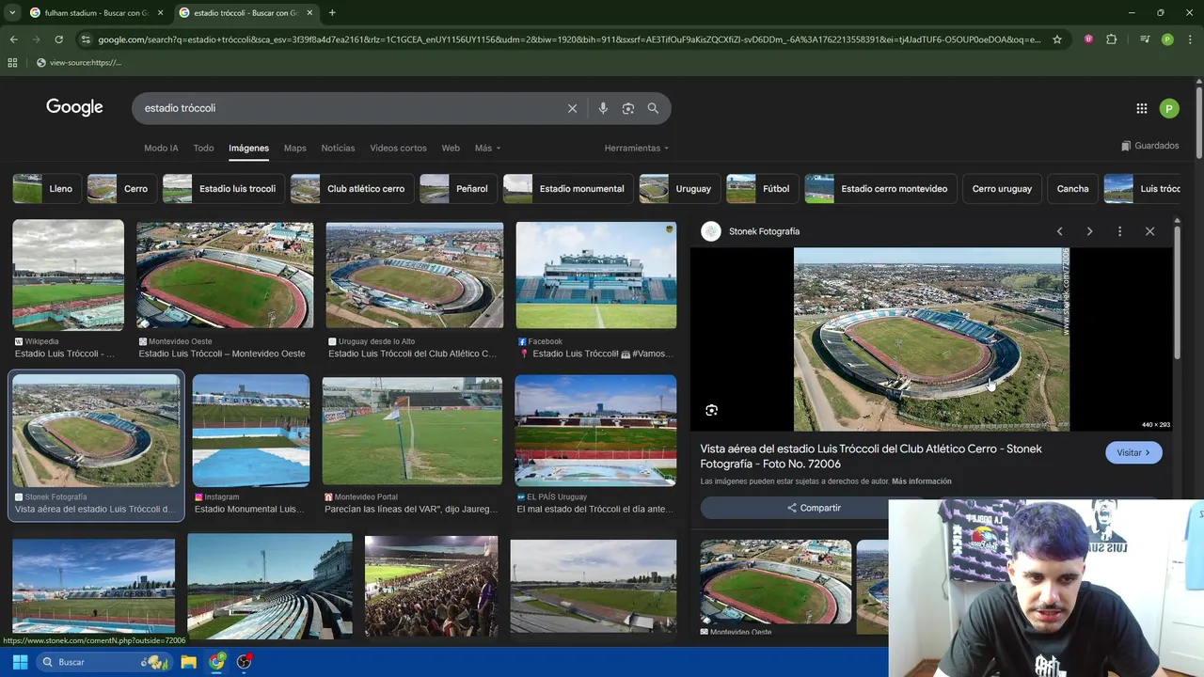Open browser extensions menu
This screenshot has width=1204, height=677.
[x=1112, y=39]
